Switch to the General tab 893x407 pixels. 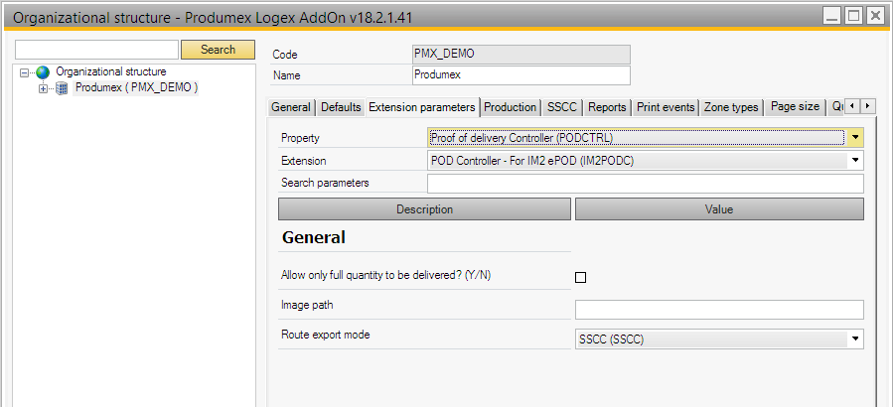click(x=291, y=107)
